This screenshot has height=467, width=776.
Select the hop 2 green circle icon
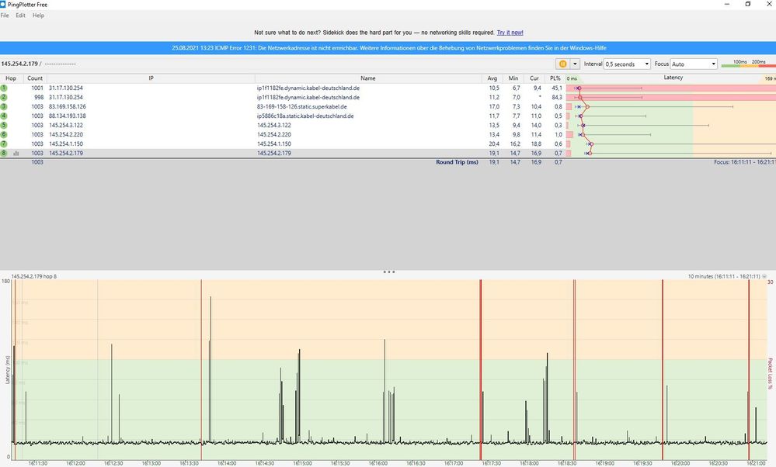coord(4,98)
